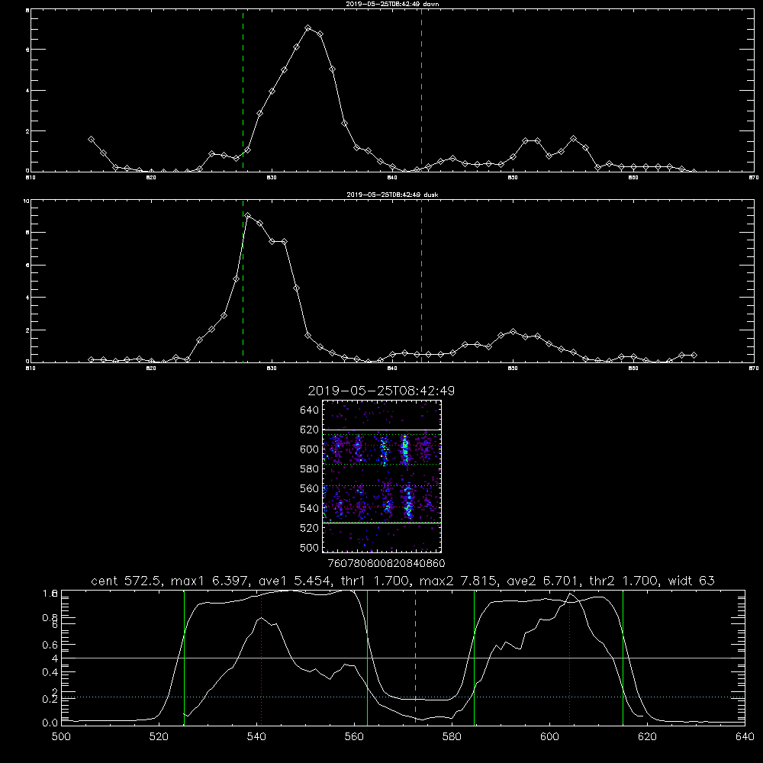The height and width of the screenshot is (763, 763).
Task: Click the orange dashed center line in bottom plot
Action: (x=415, y=658)
